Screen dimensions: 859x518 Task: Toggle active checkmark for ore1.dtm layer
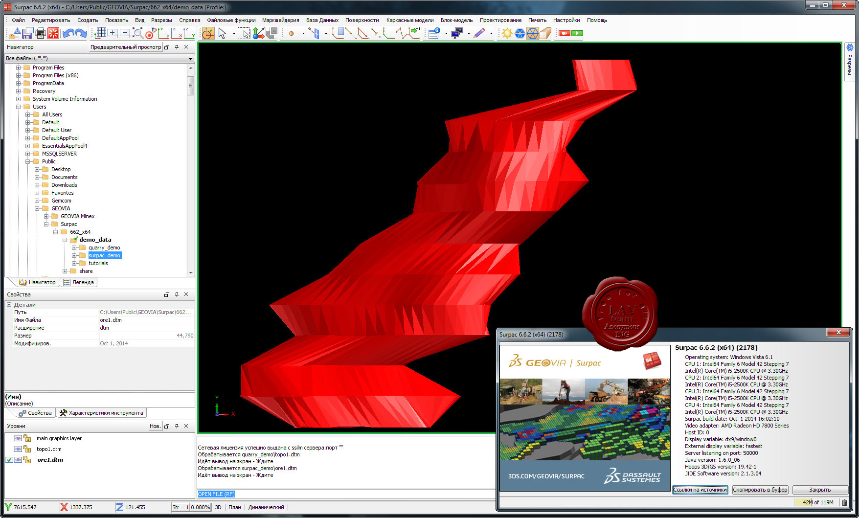9,460
